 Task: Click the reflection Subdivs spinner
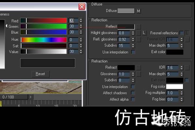[x=133, y=46]
